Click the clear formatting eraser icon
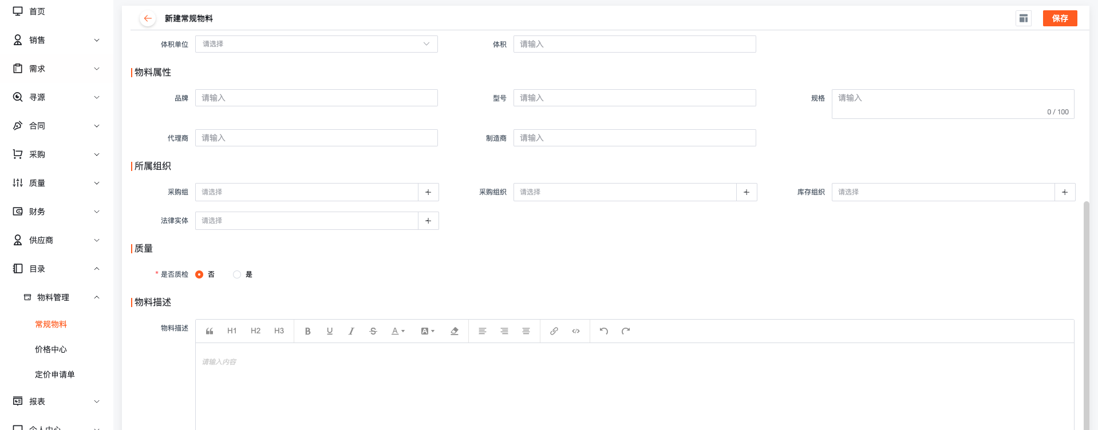Viewport: 1098px width, 430px height. (455, 331)
